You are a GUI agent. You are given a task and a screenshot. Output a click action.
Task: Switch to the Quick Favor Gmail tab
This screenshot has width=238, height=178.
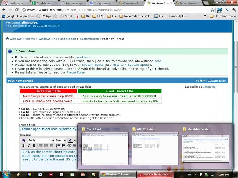(15, 3)
